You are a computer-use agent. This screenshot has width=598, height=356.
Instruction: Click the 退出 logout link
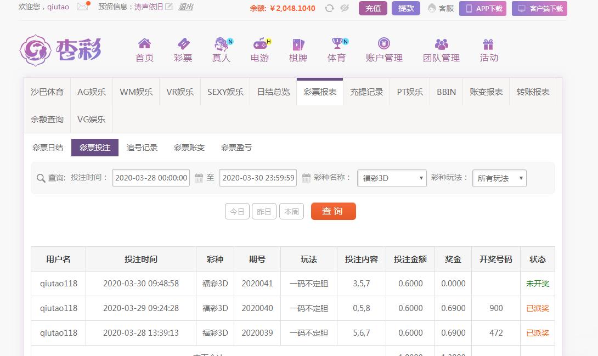point(185,7)
